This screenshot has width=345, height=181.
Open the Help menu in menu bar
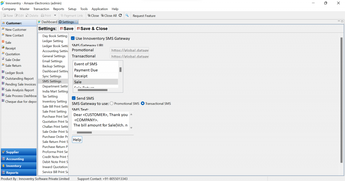coord(115,9)
